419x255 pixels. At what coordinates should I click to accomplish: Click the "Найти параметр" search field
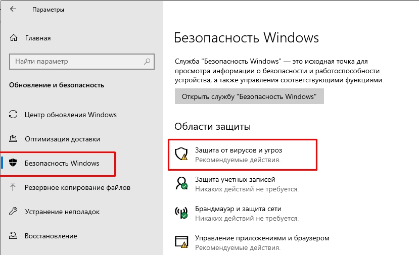(76, 62)
